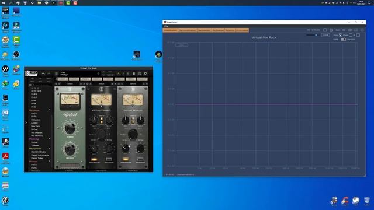374x210 pixels.
Task: Collapse the Preamps category arrow in module list
Action: click(x=50, y=162)
